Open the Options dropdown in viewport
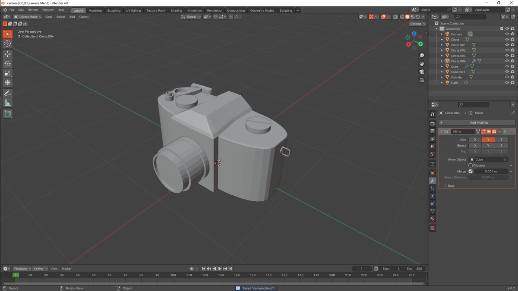 coord(417,24)
